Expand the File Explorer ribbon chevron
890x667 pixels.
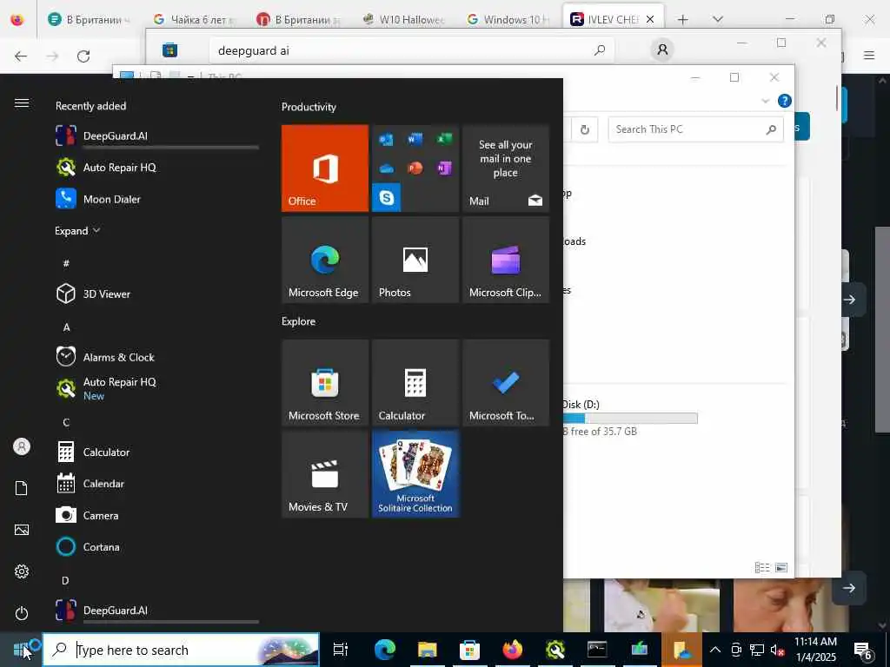[x=765, y=101]
